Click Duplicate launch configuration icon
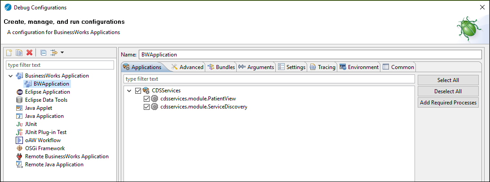The height and width of the screenshot is (182, 490). tap(19, 52)
